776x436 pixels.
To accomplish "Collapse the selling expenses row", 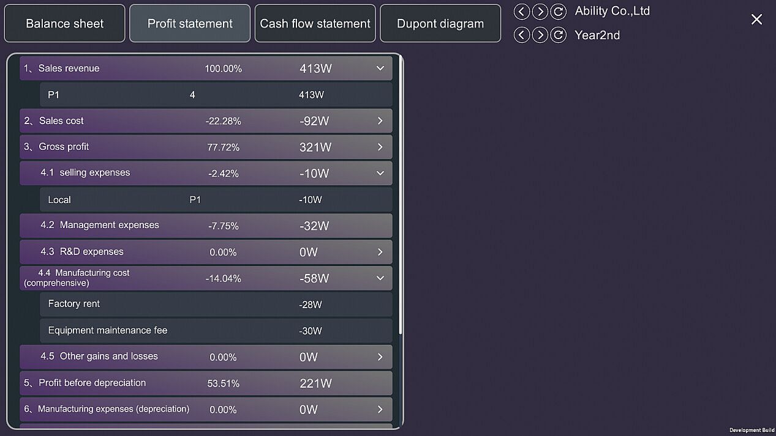I will [380, 173].
